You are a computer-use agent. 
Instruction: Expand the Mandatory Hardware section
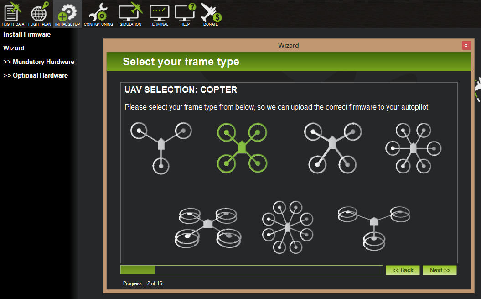(39, 62)
